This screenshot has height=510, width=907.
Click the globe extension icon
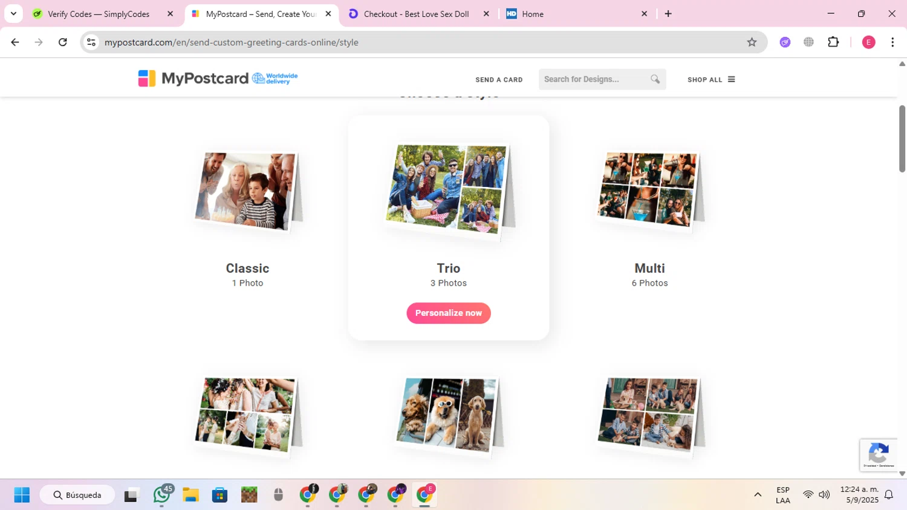808,42
